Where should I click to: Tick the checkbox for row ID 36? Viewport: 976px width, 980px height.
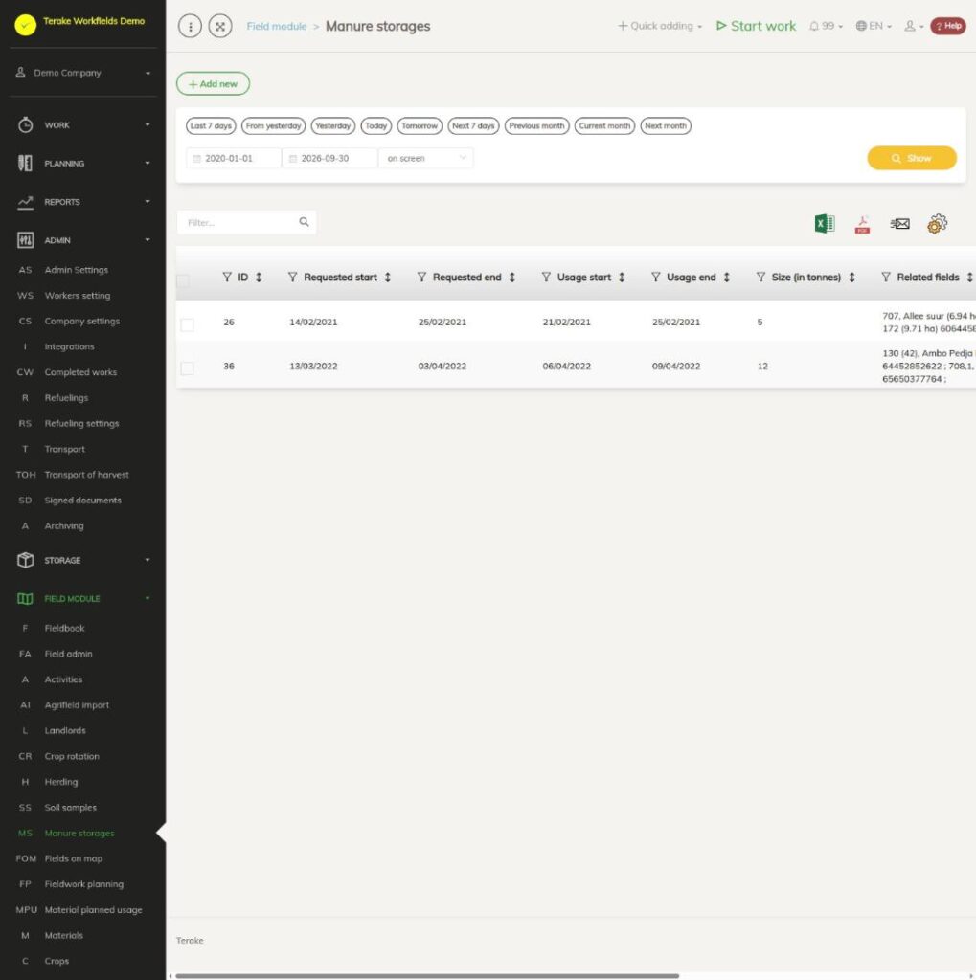187,368
